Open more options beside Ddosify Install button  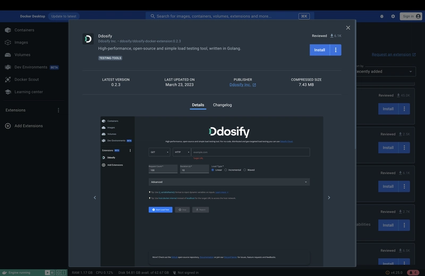click(336, 50)
